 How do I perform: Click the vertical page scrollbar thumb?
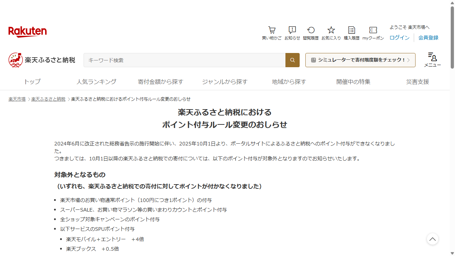tap(452, 37)
